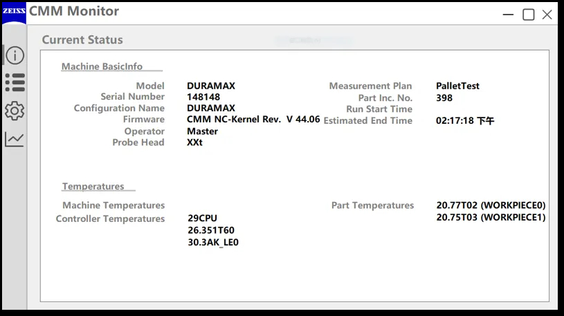Click the Temperatures heading
The width and height of the screenshot is (564, 316).
click(93, 186)
